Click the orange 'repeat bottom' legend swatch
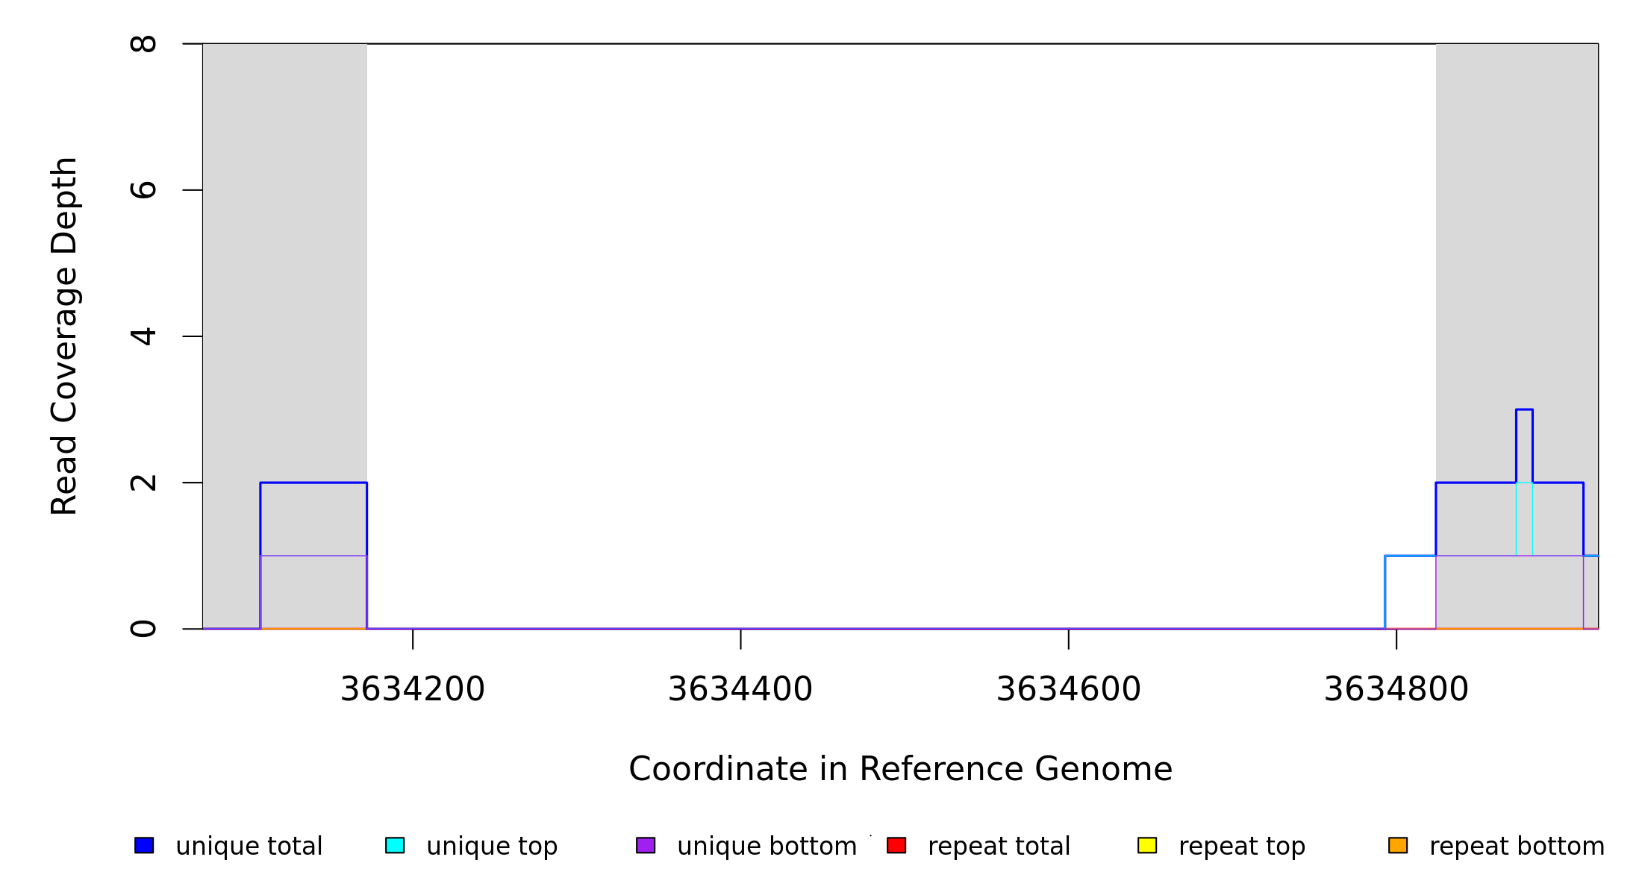 pyautogui.click(x=1398, y=845)
